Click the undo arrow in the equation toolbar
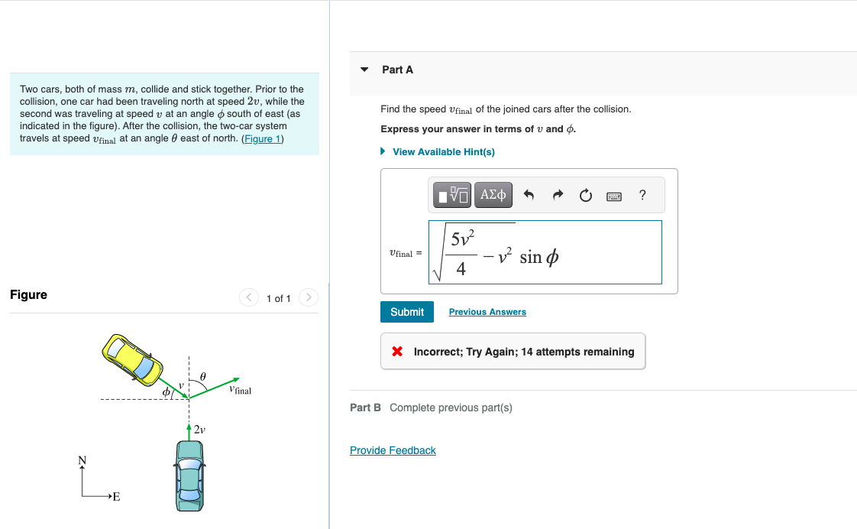The width and height of the screenshot is (857, 529). pyautogui.click(x=528, y=195)
